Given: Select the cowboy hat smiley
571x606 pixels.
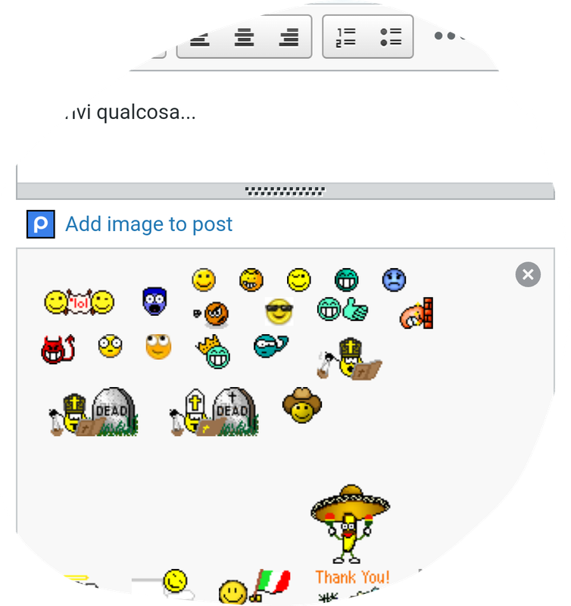Looking at the screenshot, I should (301, 405).
